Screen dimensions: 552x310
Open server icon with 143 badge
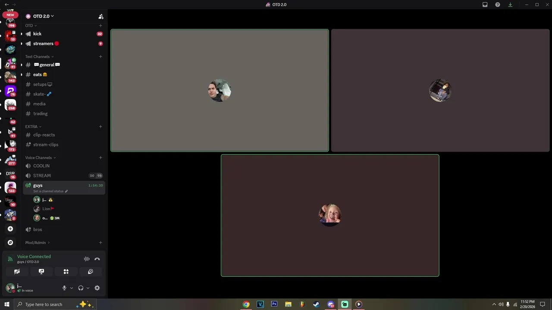click(10, 77)
